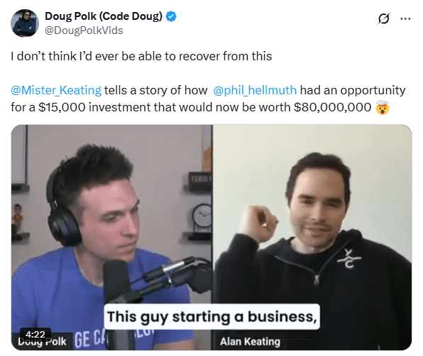Click the 4:22 video duration badge

pyautogui.click(x=35, y=335)
